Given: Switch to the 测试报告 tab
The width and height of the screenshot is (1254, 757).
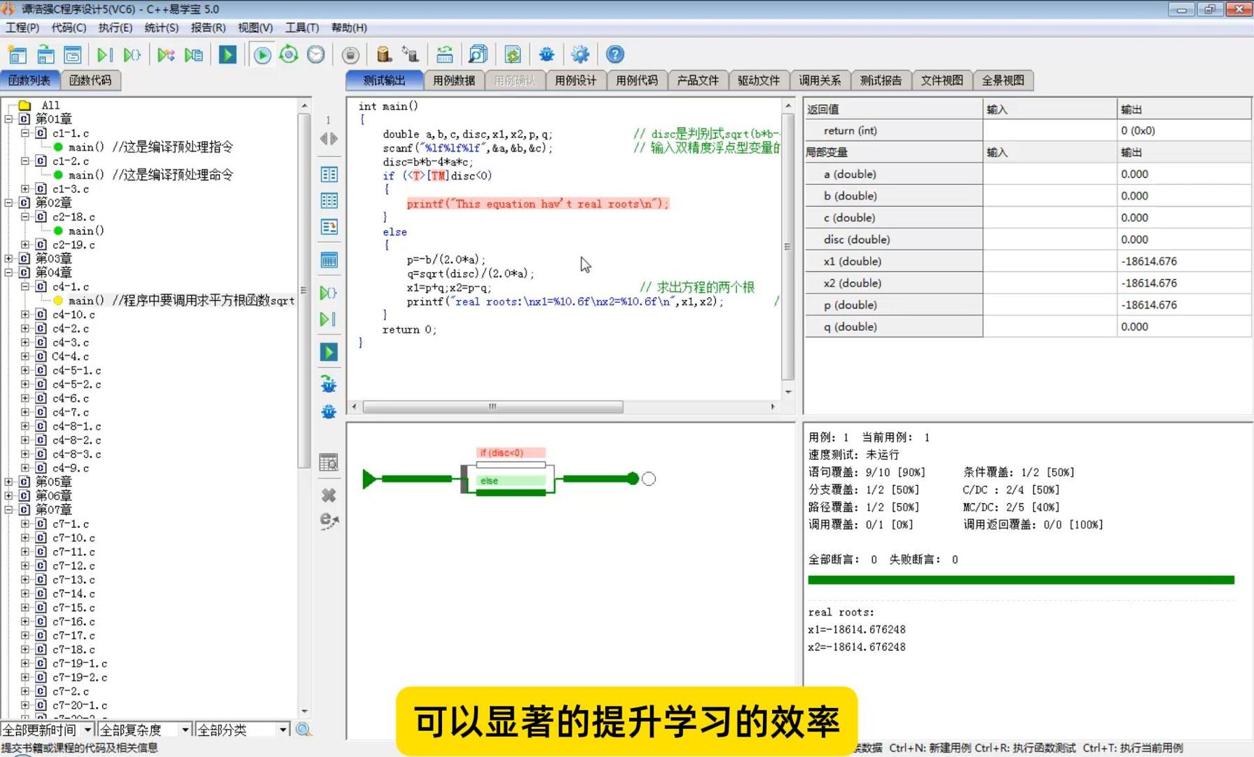Looking at the screenshot, I should (881, 80).
